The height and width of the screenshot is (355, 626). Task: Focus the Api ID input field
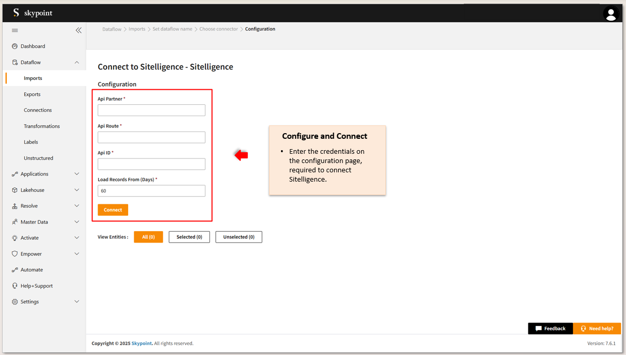pyautogui.click(x=151, y=164)
